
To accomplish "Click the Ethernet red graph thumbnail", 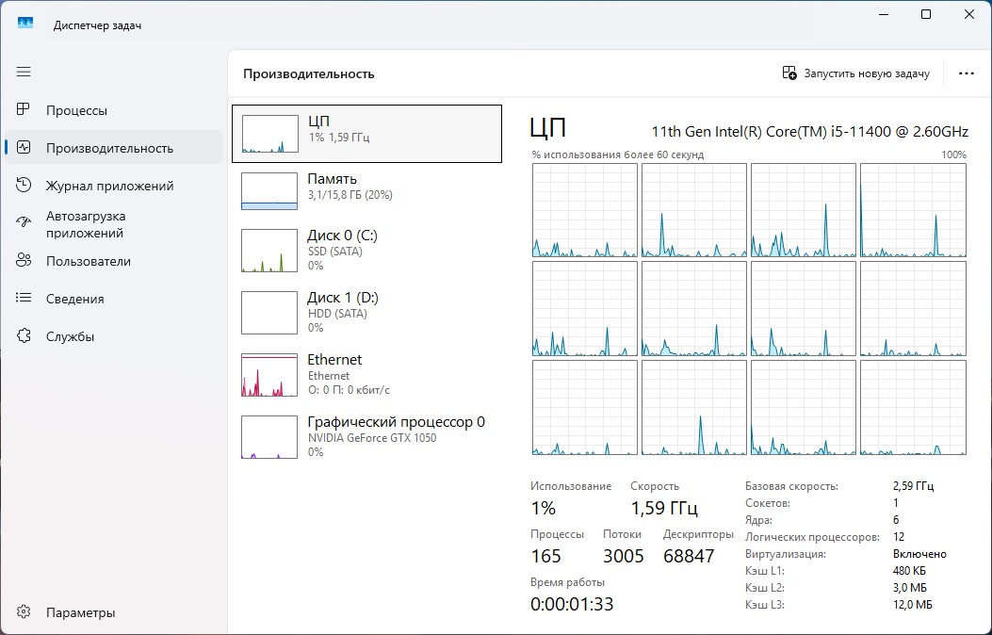I will (269, 374).
